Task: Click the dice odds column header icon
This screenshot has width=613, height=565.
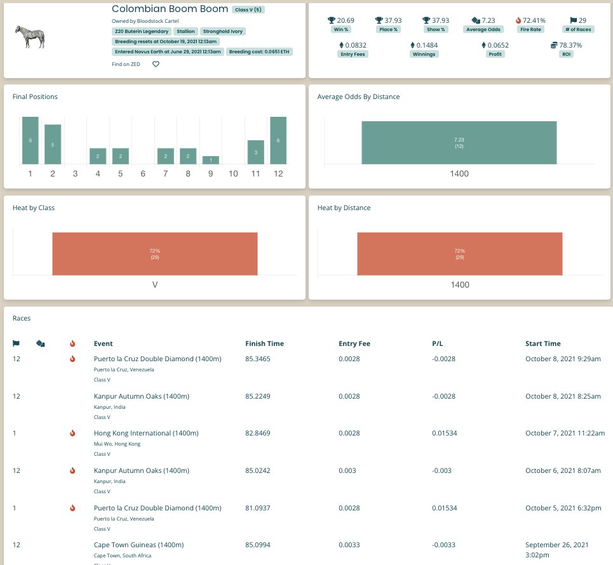Action: [x=40, y=343]
